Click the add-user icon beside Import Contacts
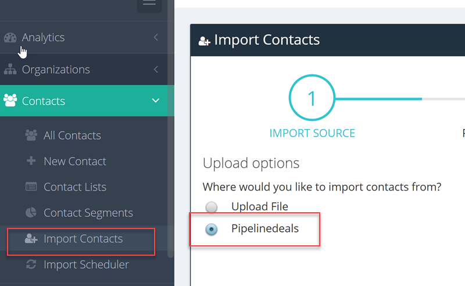 point(31,238)
